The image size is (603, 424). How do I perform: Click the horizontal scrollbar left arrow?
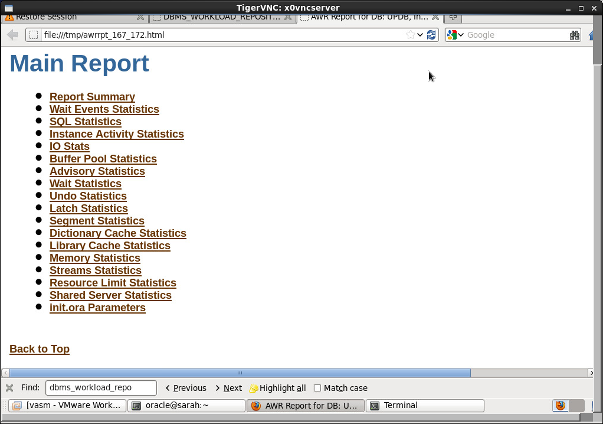pos(5,373)
